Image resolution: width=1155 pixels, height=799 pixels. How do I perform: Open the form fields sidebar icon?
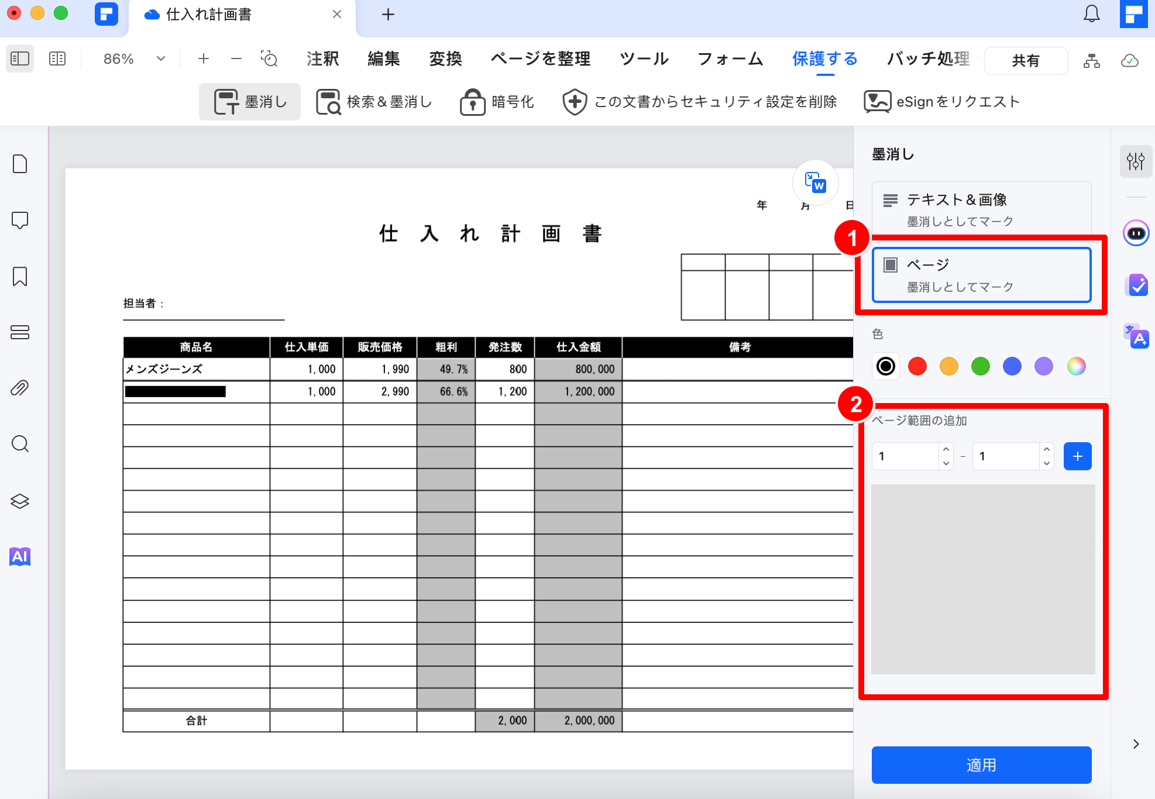pyautogui.click(x=20, y=332)
